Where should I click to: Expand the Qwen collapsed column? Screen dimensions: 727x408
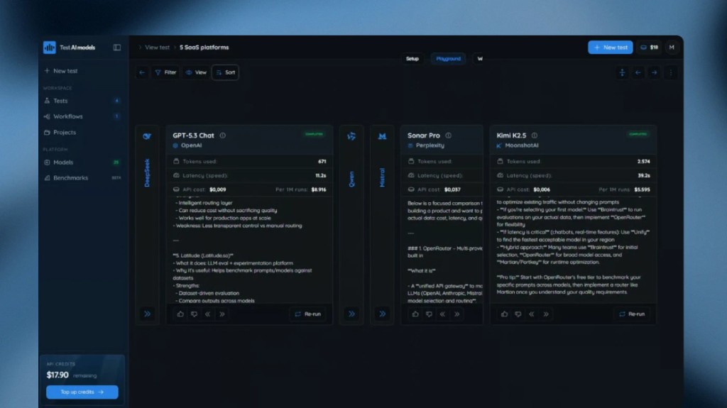tap(351, 314)
